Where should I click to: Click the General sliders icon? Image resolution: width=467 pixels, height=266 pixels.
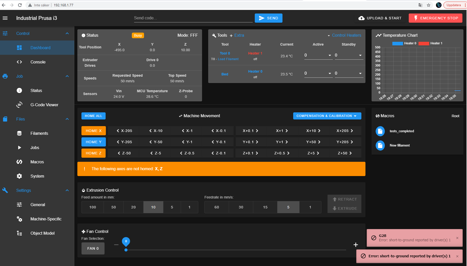19,205
